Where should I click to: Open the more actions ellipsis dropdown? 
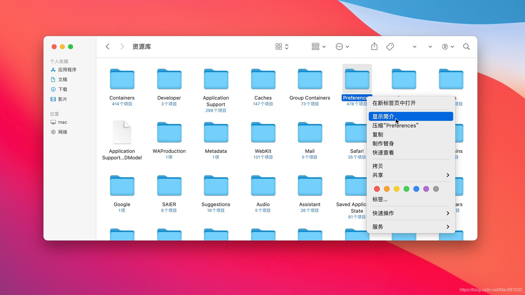[x=342, y=47]
